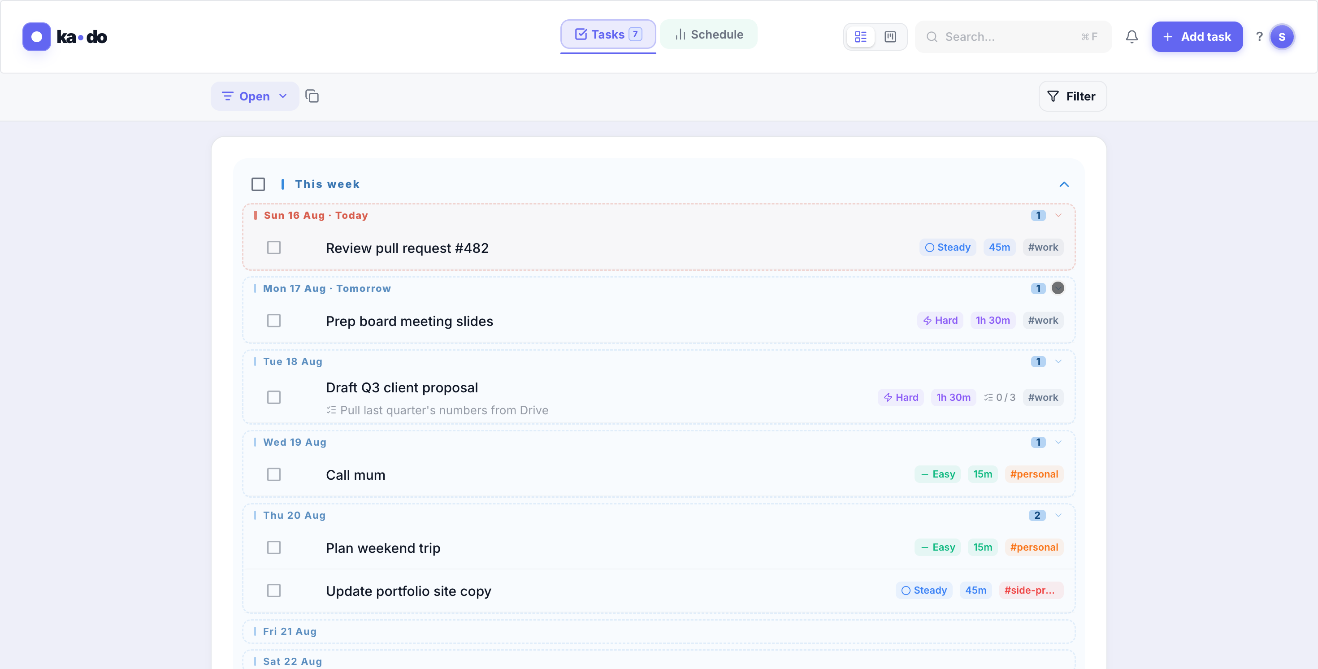1318x669 pixels.
Task: Switch to board view layout
Action: [x=890, y=37]
